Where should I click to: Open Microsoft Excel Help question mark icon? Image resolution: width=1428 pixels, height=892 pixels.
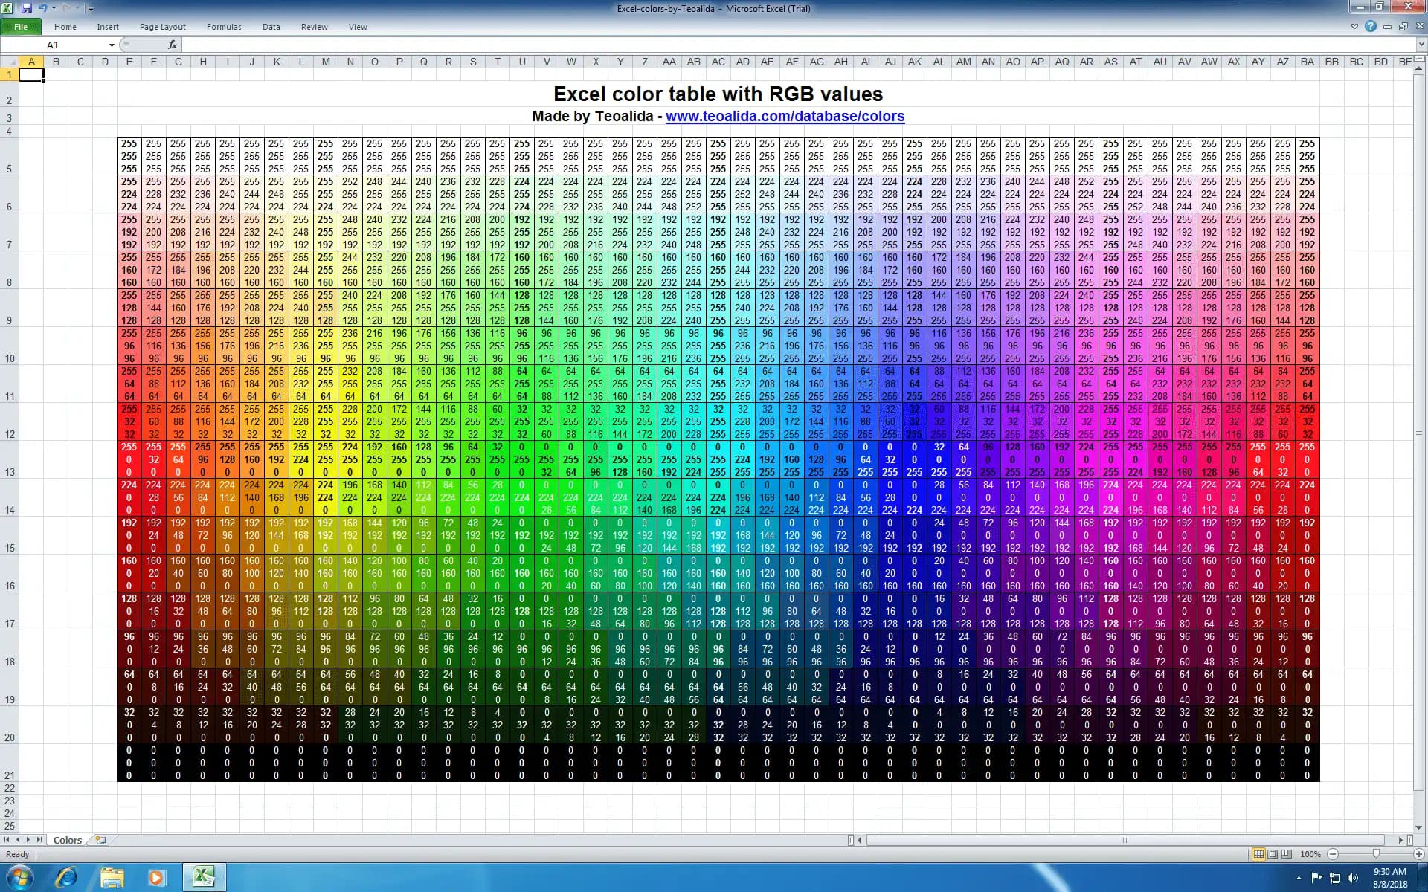coord(1370,26)
